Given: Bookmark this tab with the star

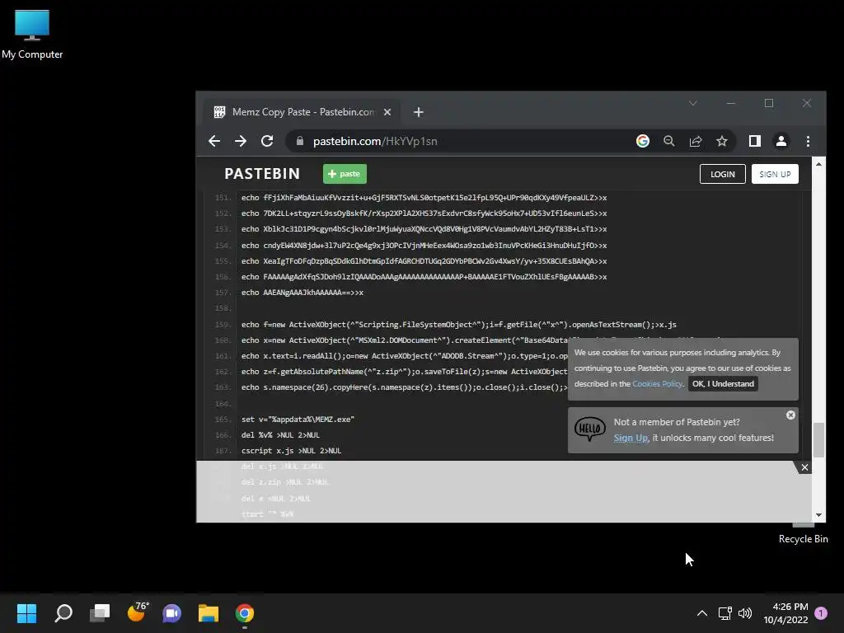Looking at the screenshot, I should tap(722, 141).
